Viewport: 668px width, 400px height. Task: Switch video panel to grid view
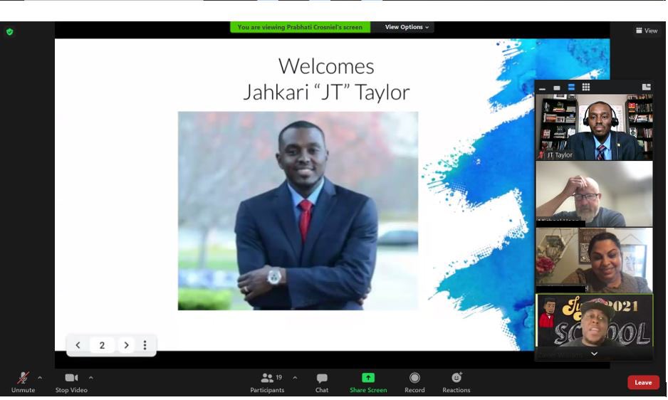point(586,88)
